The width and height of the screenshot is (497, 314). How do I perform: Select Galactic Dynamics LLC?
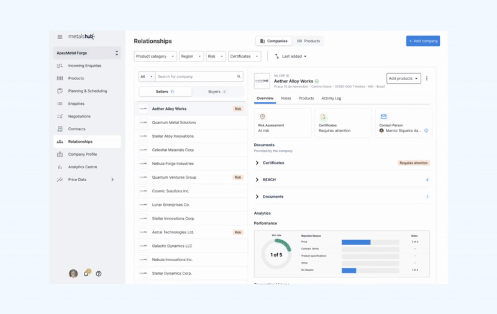[x=191, y=246]
